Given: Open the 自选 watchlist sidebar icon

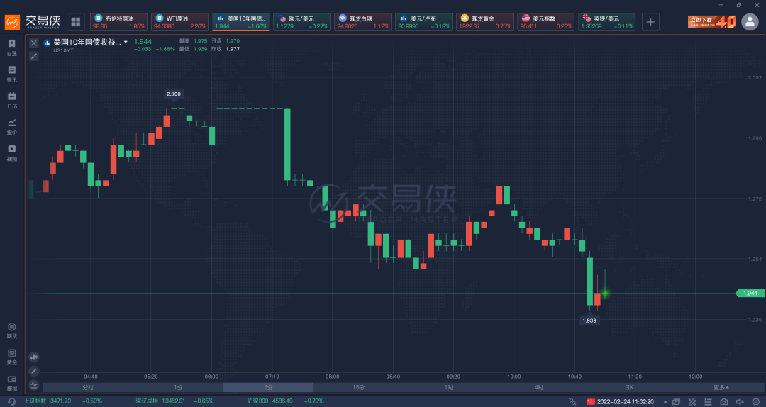Looking at the screenshot, I should click(x=12, y=48).
